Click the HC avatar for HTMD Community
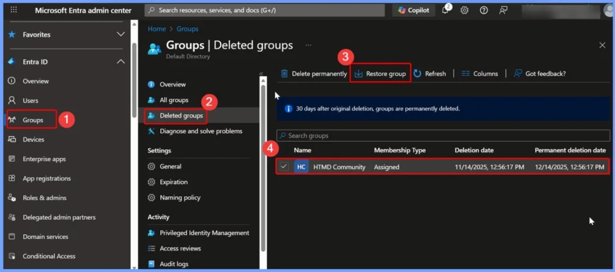Image resolution: width=615 pixels, height=272 pixels. tap(301, 167)
